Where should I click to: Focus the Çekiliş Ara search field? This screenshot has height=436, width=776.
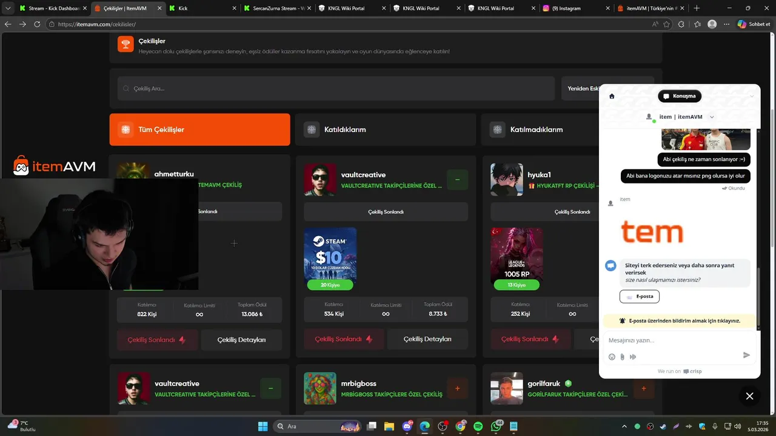pyautogui.click(x=336, y=88)
